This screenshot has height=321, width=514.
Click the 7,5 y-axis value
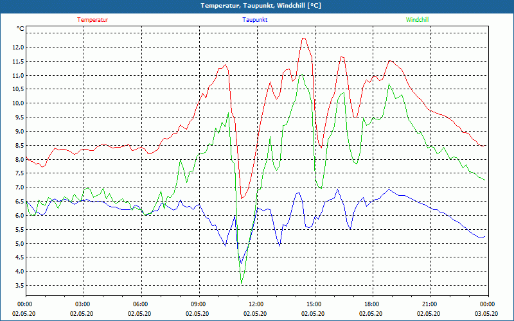click(x=19, y=173)
